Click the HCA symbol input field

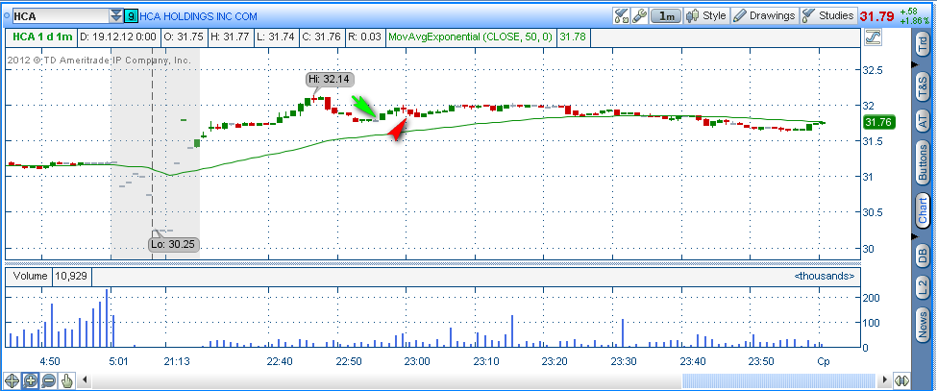pos(61,16)
